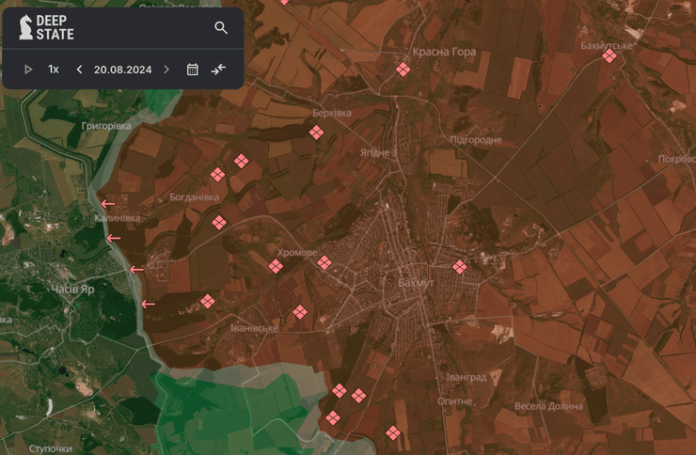Click the Богданівка village label
Screen dimensions: 696x455
194,197
